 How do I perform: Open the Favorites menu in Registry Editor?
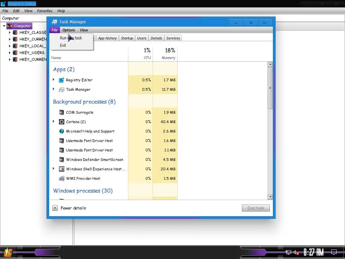tap(45, 11)
